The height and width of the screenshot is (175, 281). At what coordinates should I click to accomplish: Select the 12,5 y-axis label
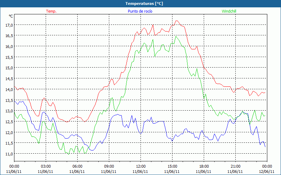click(x=8, y=121)
